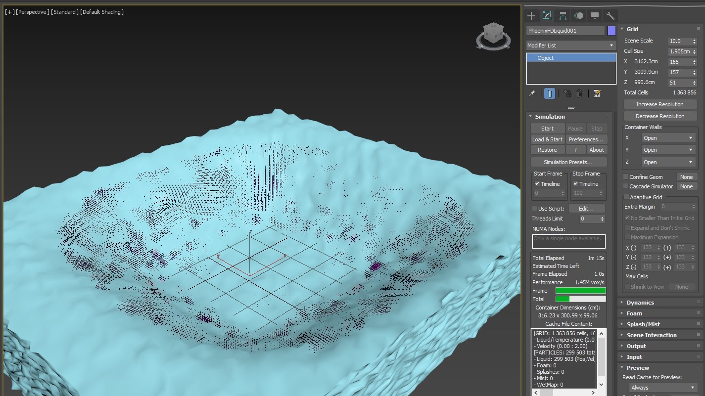This screenshot has height=396, width=705.
Task: Click the Scene Scale spinner arrows
Action: [694, 41]
